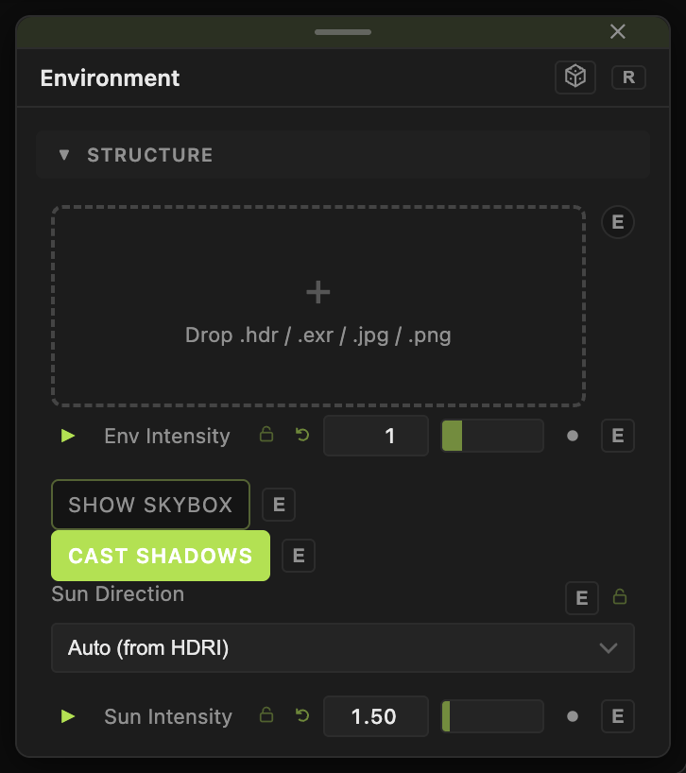
Task: Click the Env Intensity slider bar
Action: (492, 436)
